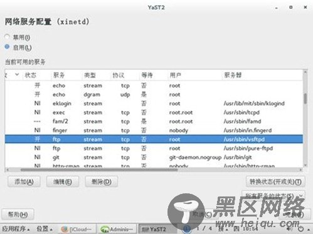Screen dimensions: 313x234
Task: Click the scroll left arrow under table
Action: tap(8, 170)
